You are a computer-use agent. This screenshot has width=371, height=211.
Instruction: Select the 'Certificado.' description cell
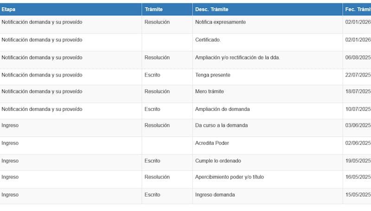click(208, 40)
